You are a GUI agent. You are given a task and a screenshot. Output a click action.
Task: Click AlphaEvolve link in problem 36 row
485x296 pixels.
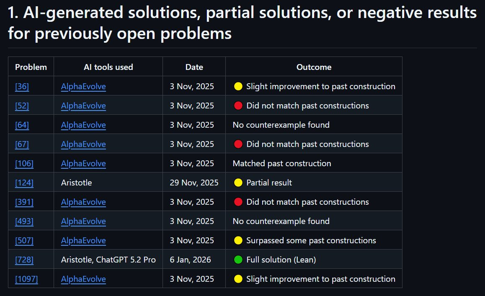point(83,86)
